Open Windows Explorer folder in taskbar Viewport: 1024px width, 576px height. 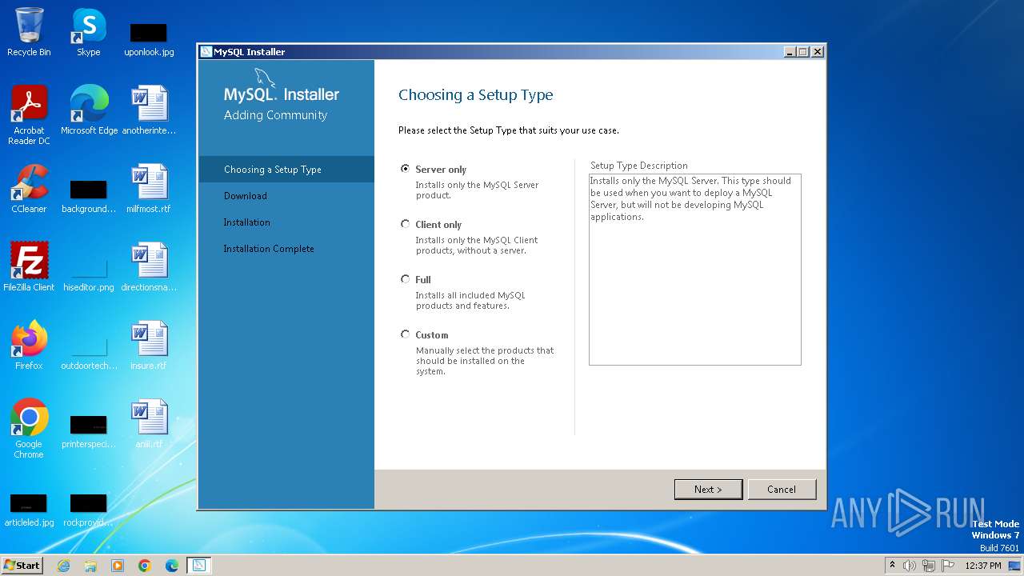click(90, 566)
